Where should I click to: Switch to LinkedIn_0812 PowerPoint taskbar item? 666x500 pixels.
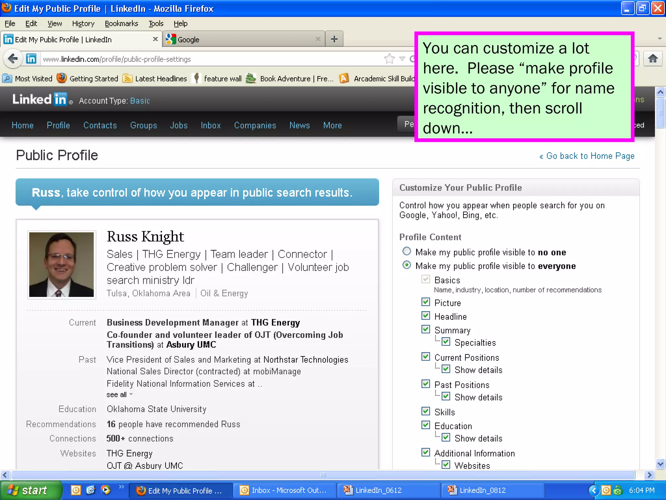tap(493, 490)
